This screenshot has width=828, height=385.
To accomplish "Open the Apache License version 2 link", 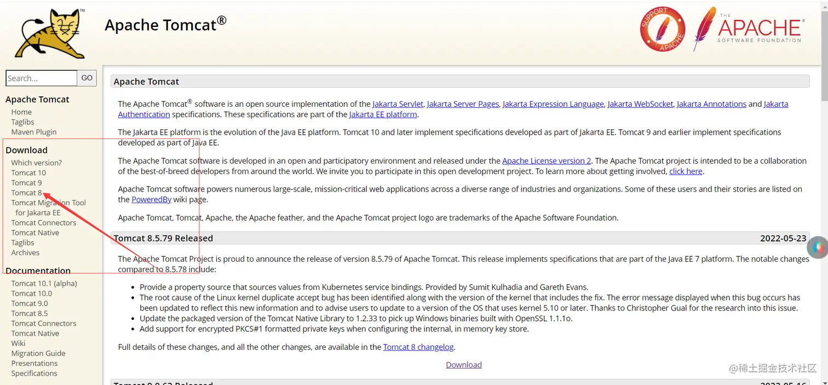I will tap(547, 161).
